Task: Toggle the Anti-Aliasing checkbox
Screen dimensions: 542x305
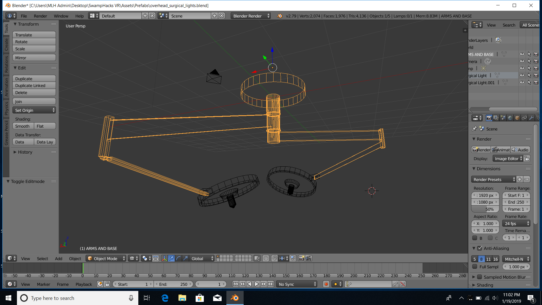Action: [480, 248]
